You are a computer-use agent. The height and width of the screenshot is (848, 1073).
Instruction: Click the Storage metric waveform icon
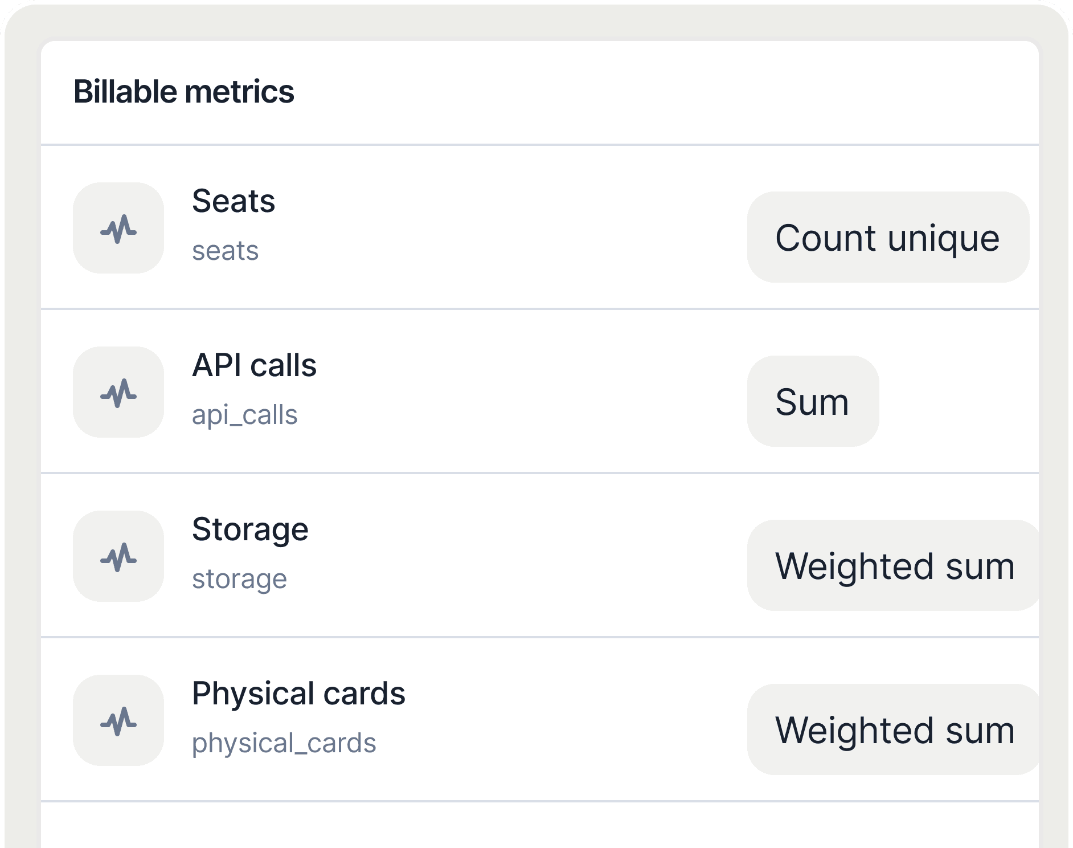tap(118, 557)
